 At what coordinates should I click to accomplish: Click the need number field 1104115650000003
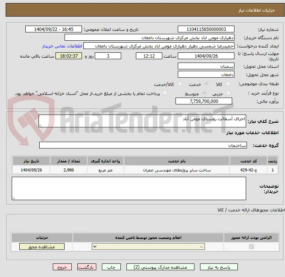click(x=206, y=29)
